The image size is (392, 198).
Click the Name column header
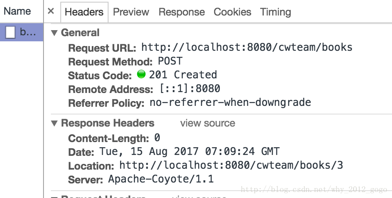point(17,11)
